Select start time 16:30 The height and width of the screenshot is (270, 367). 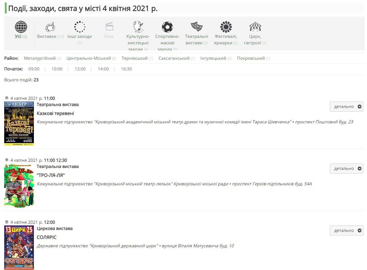(x=126, y=69)
